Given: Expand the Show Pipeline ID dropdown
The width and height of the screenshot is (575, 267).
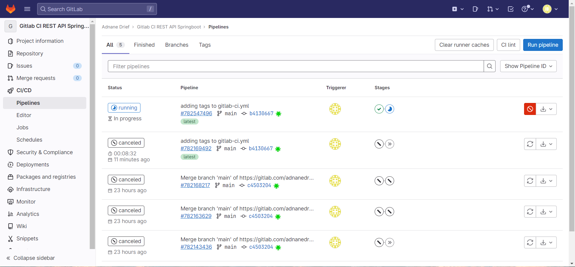Looking at the screenshot, I should pyautogui.click(x=528, y=66).
